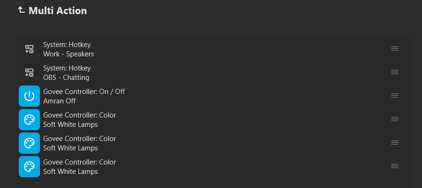
Task: Click the middle Soft White Lamps palette icon
Action: (x=29, y=143)
